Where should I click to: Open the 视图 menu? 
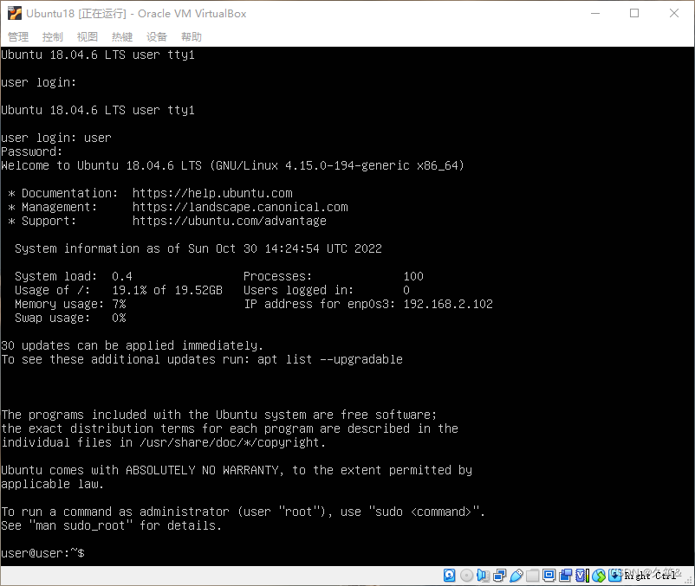click(x=88, y=36)
